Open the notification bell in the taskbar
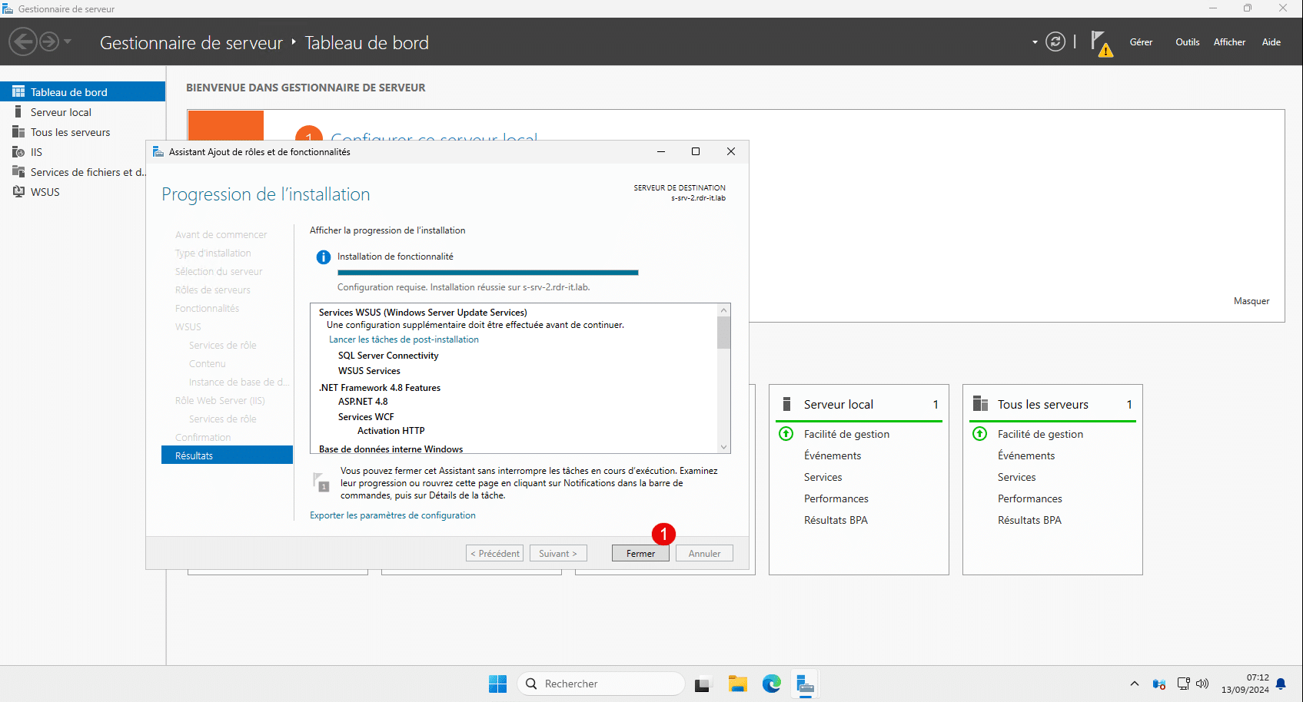This screenshot has width=1303, height=702. click(x=1281, y=684)
